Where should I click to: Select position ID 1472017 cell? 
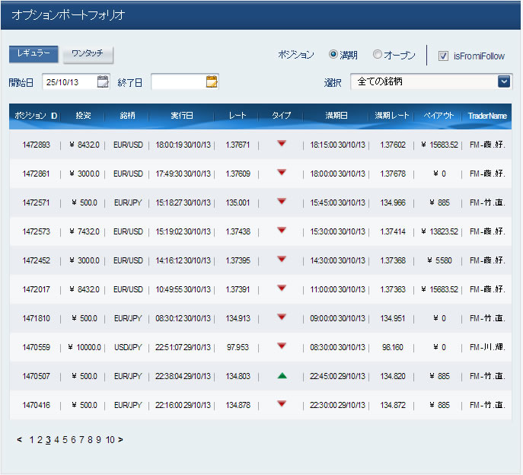pos(36,289)
